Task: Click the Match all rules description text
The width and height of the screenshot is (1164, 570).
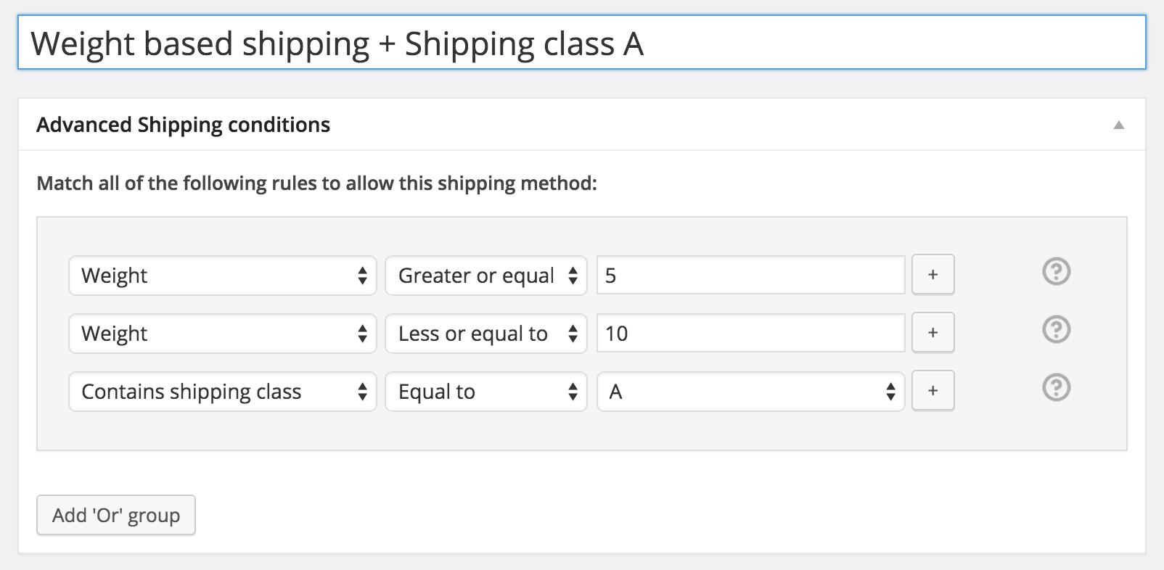Action: [316, 183]
